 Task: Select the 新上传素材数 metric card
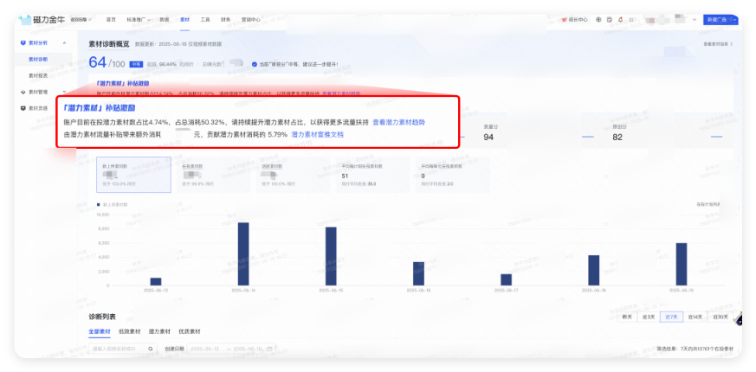point(133,175)
